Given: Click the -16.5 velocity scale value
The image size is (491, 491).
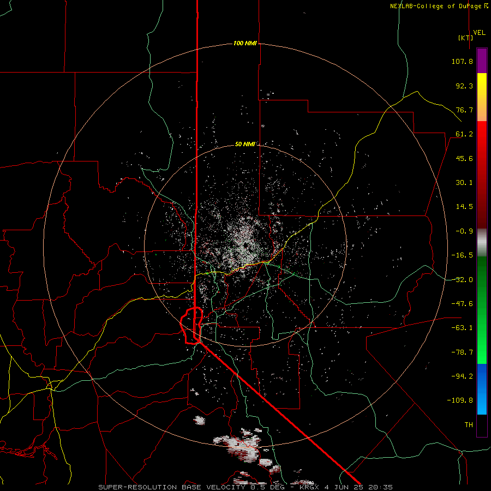Looking at the screenshot, I should pos(462,255).
